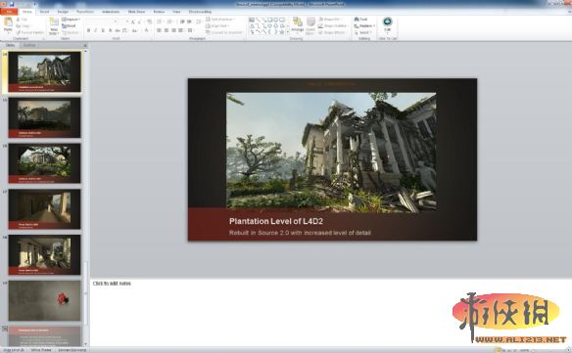The height and width of the screenshot is (353, 572).
Task: Open the Layout dropdown
Action: click(71, 20)
